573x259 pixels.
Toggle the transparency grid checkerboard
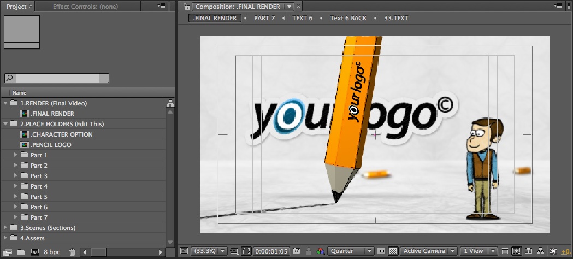pyautogui.click(x=392, y=251)
